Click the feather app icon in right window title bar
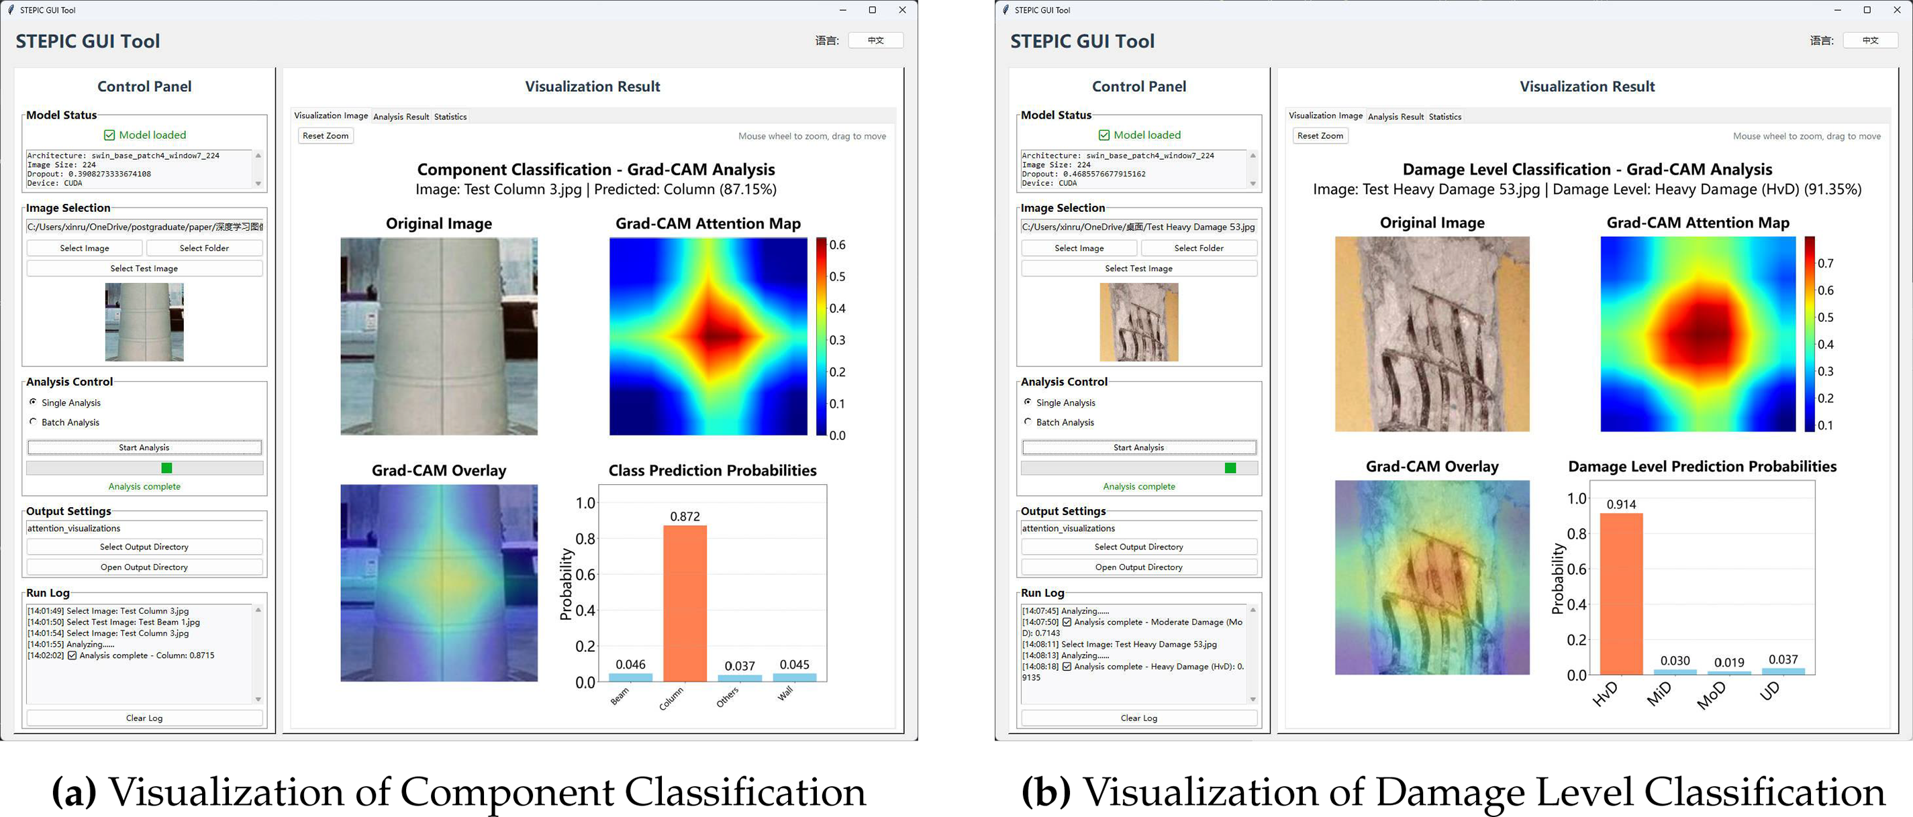The width and height of the screenshot is (1913, 817). (1005, 9)
